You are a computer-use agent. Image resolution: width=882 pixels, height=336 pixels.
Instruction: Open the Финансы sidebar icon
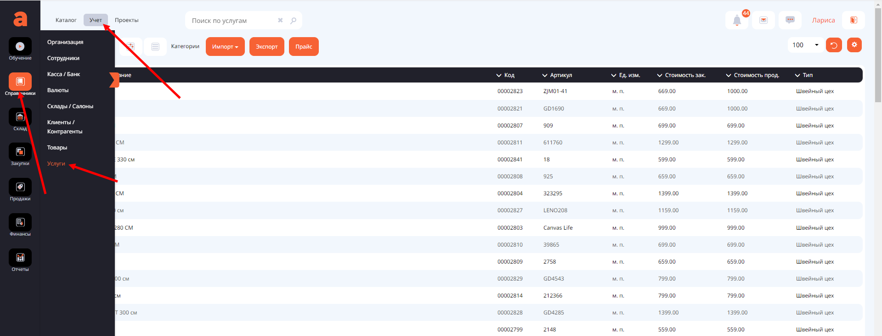coord(20,223)
